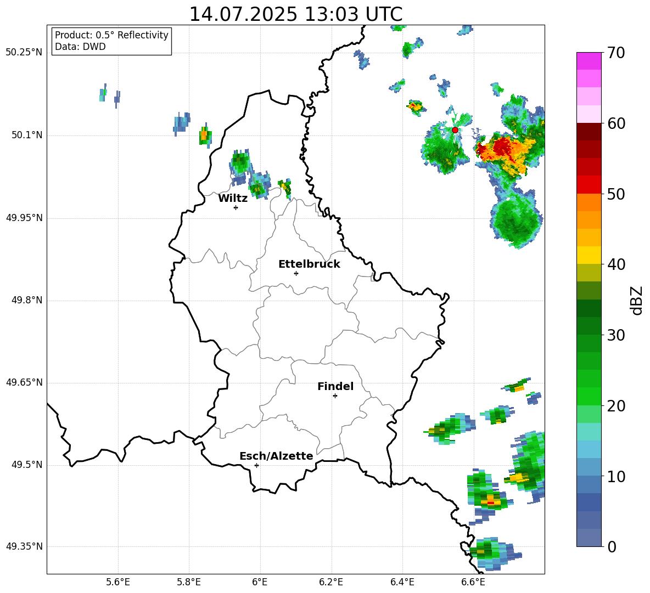Click the 'Ettelbruck' city label
This screenshot has height=593, width=650.
click(309, 264)
